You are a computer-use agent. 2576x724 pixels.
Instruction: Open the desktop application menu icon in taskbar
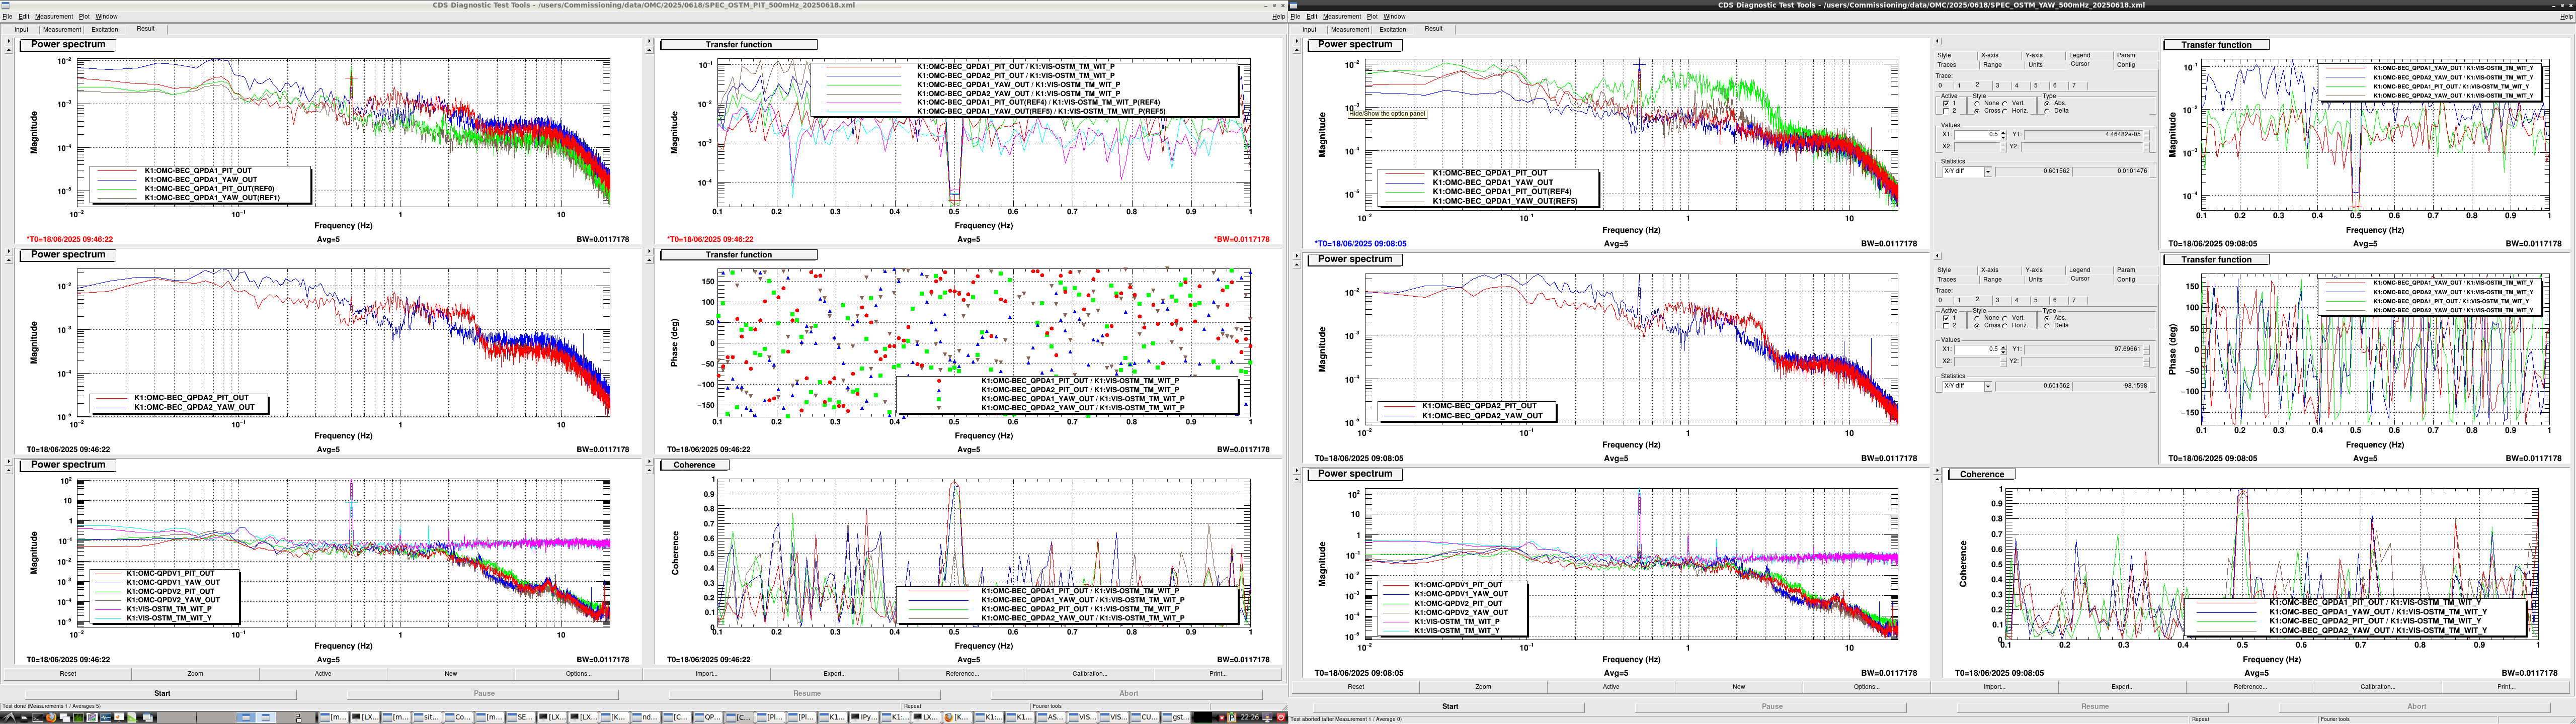[9, 717]
